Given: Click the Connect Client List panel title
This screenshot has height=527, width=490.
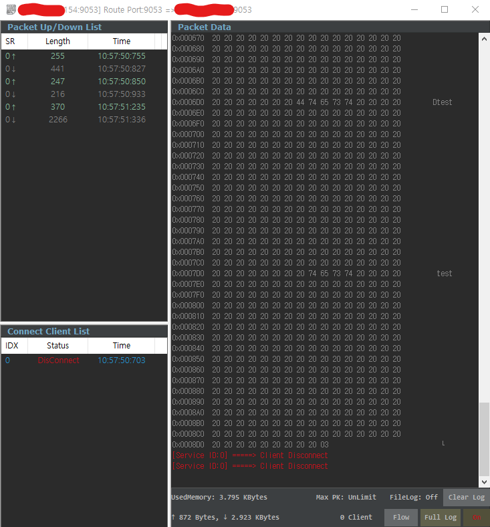Looking at the screenshot, I should [x=48, y=332].
